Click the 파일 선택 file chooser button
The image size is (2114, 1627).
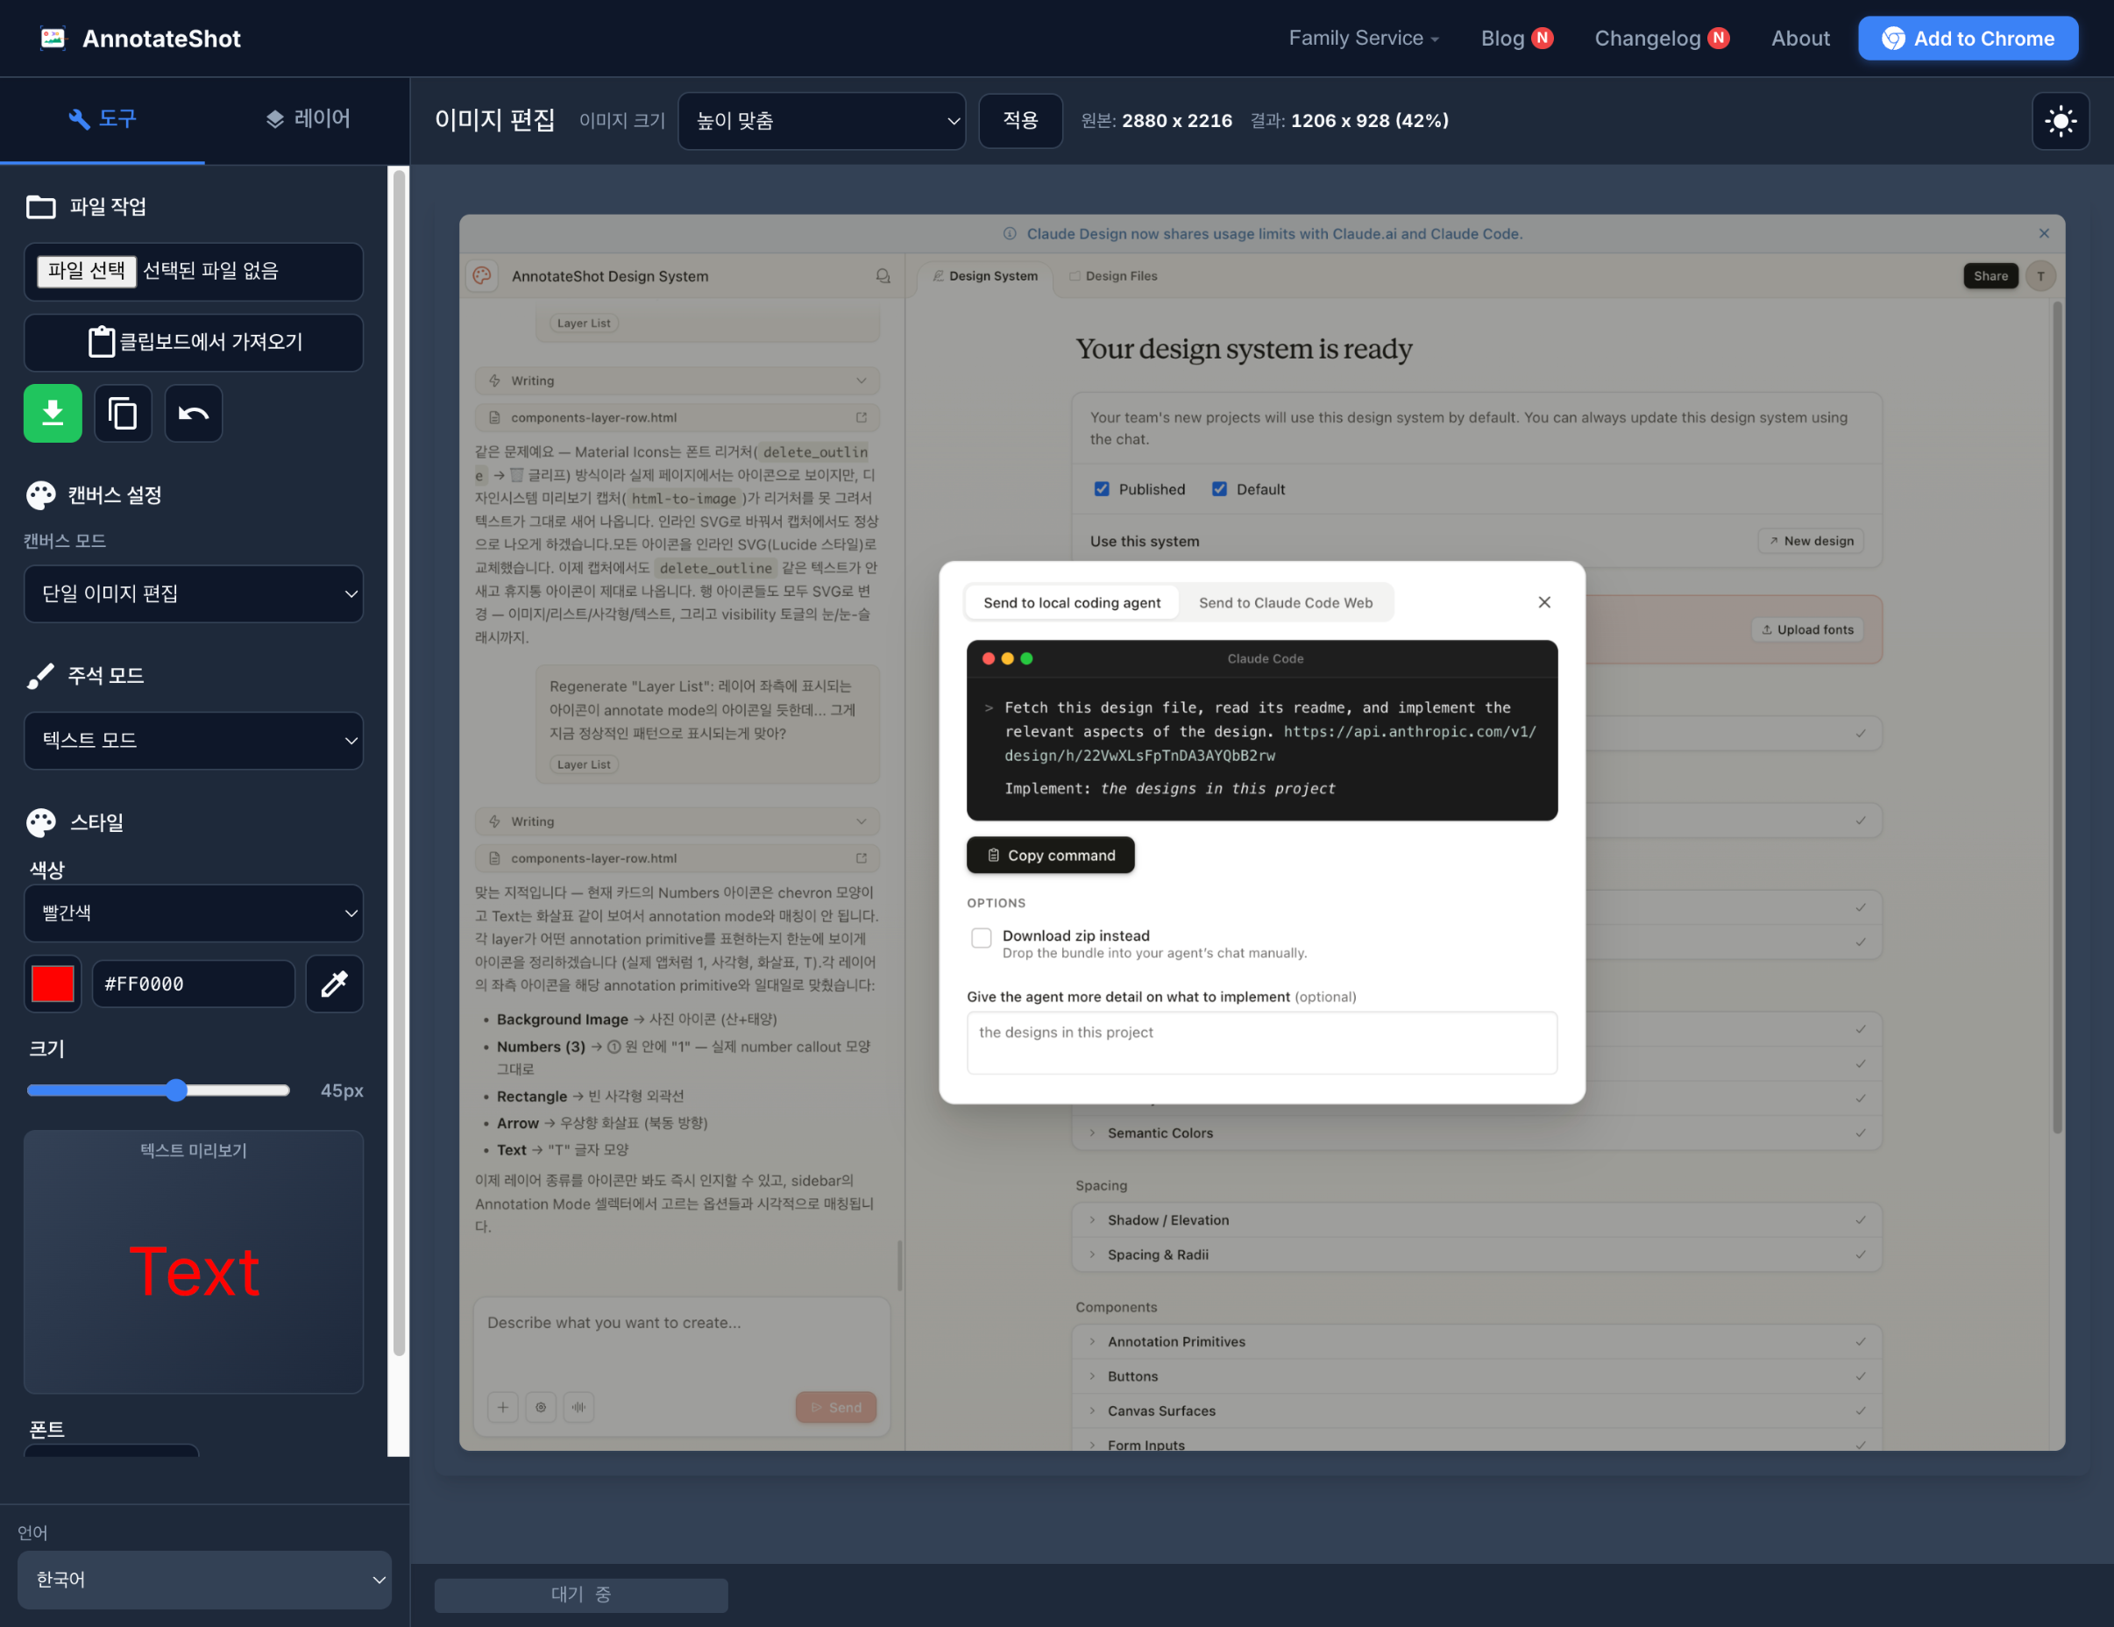point(86,270)
